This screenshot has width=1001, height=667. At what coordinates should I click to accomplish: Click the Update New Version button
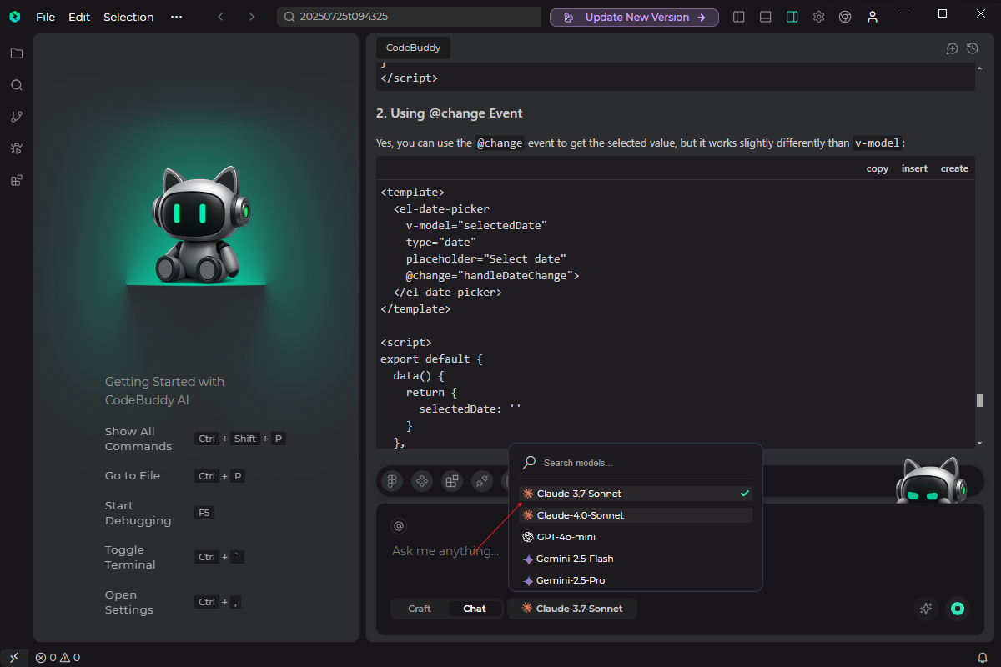pyautogui.click(x=634, y=17)
